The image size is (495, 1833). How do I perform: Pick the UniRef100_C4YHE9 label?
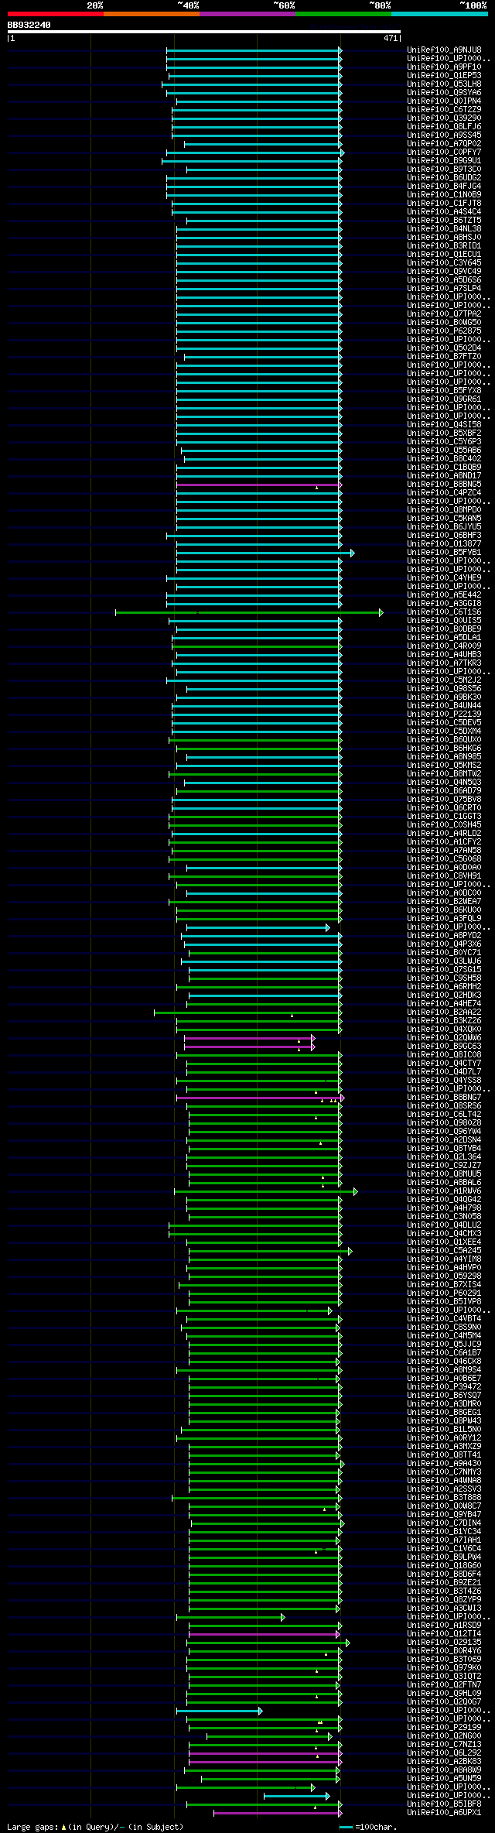(444, 578)
